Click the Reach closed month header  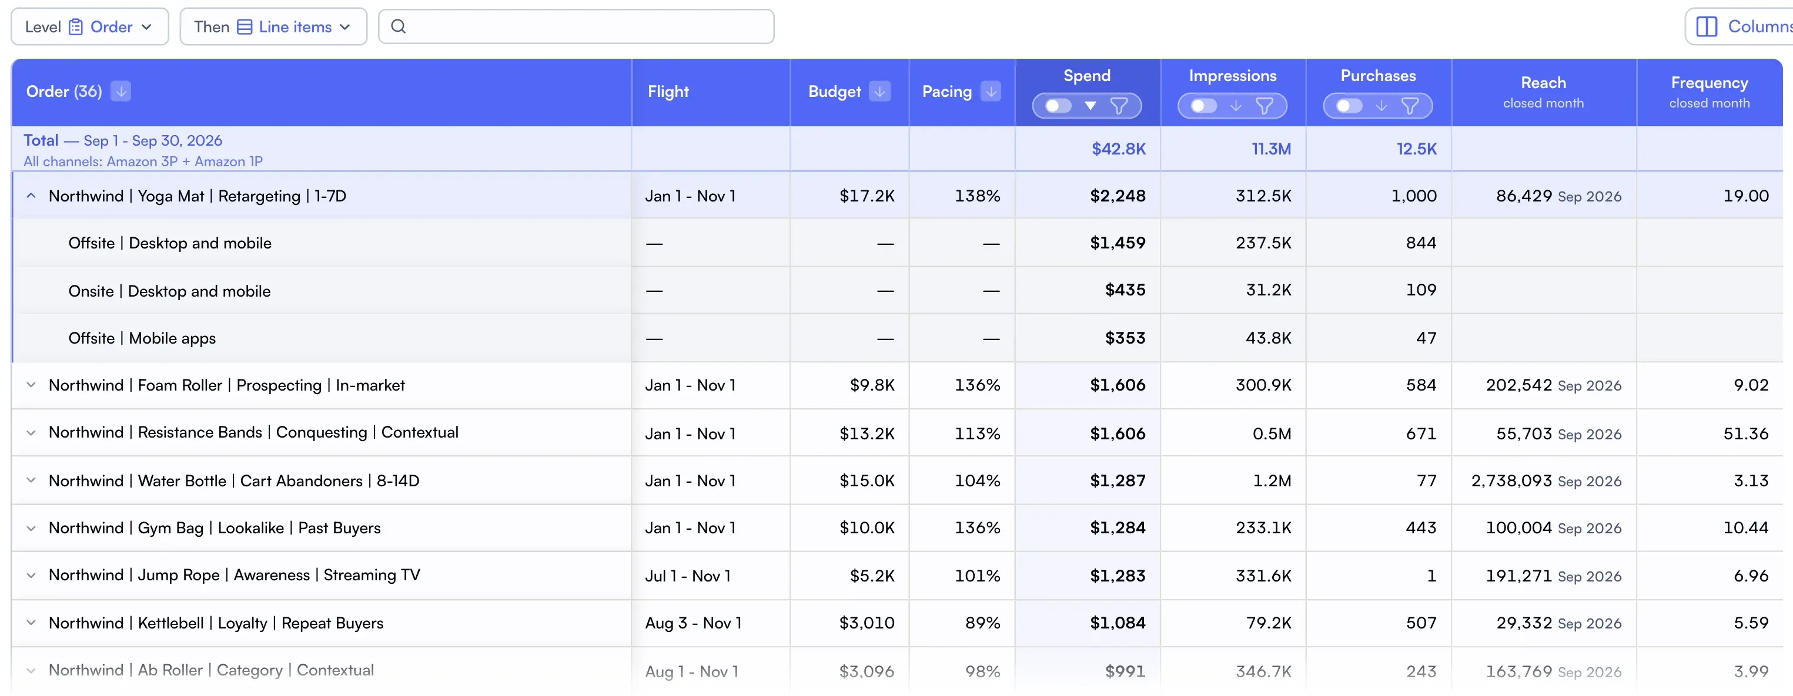pyautogui.click(x=1543, y=92)
